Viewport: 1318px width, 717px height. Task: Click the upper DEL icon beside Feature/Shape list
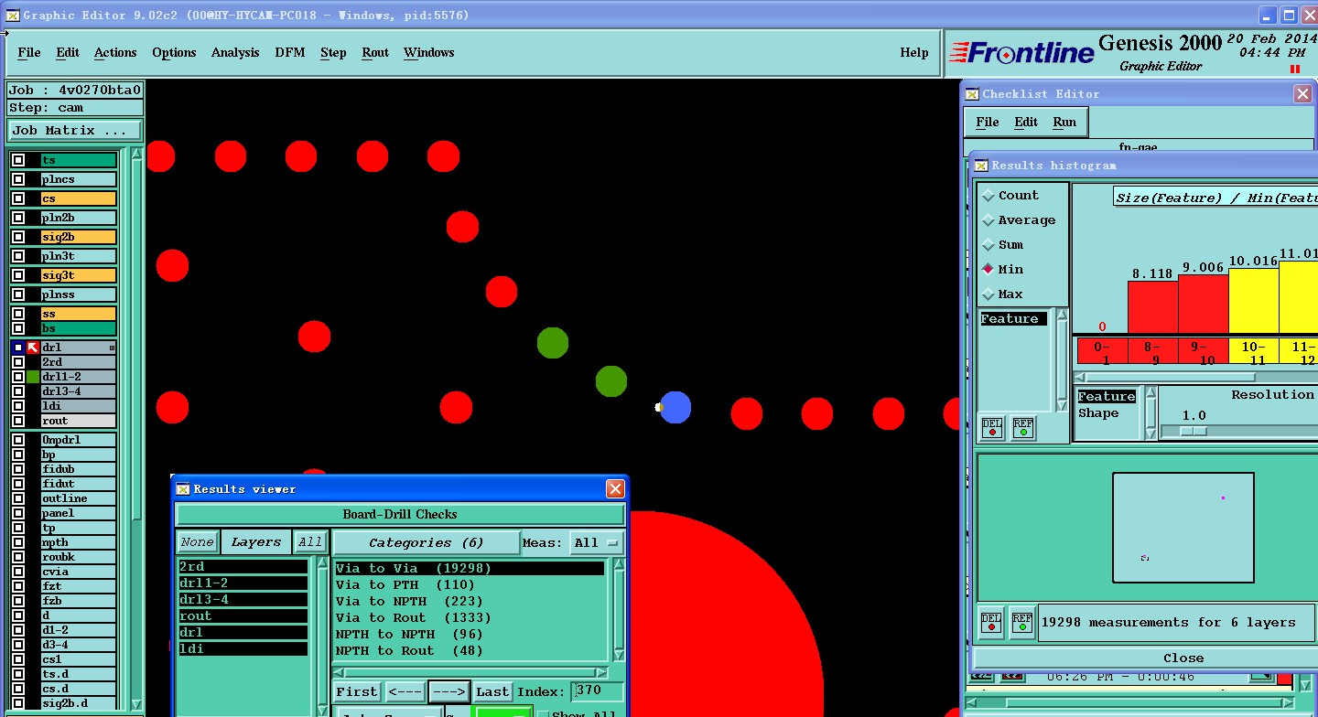(992, 427)
